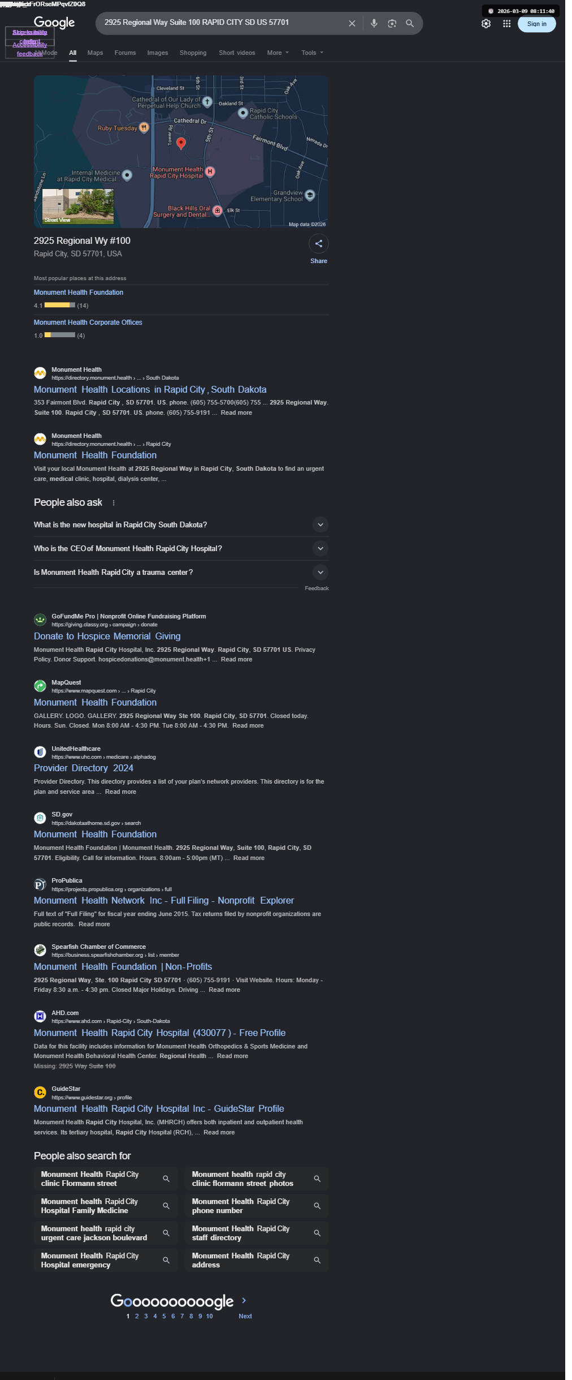The height and width of the screenshot is (1380, 572).
Task: Open quick settings gear icon
Action: (486, 24)
